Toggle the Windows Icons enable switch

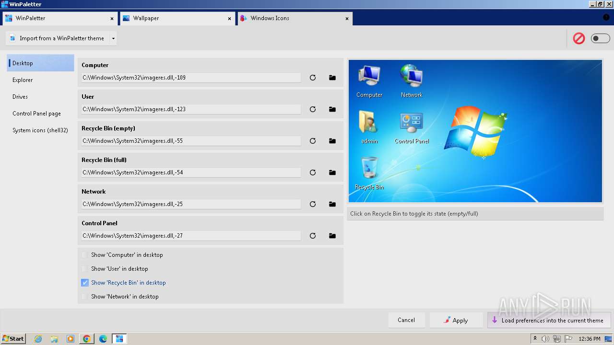pyautogui.click(x=600, y=38)
